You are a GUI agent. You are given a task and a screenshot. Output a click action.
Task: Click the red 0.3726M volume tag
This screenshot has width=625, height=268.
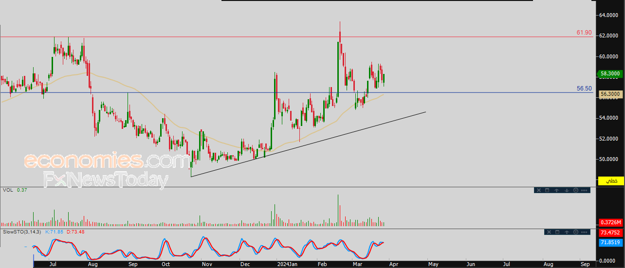[x=610, y=222]
